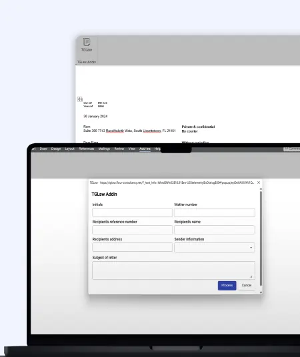The height and width of the screenshot is (357, 300).
Task: Click the 'Our ref' label in document
Action: point(88,103)
